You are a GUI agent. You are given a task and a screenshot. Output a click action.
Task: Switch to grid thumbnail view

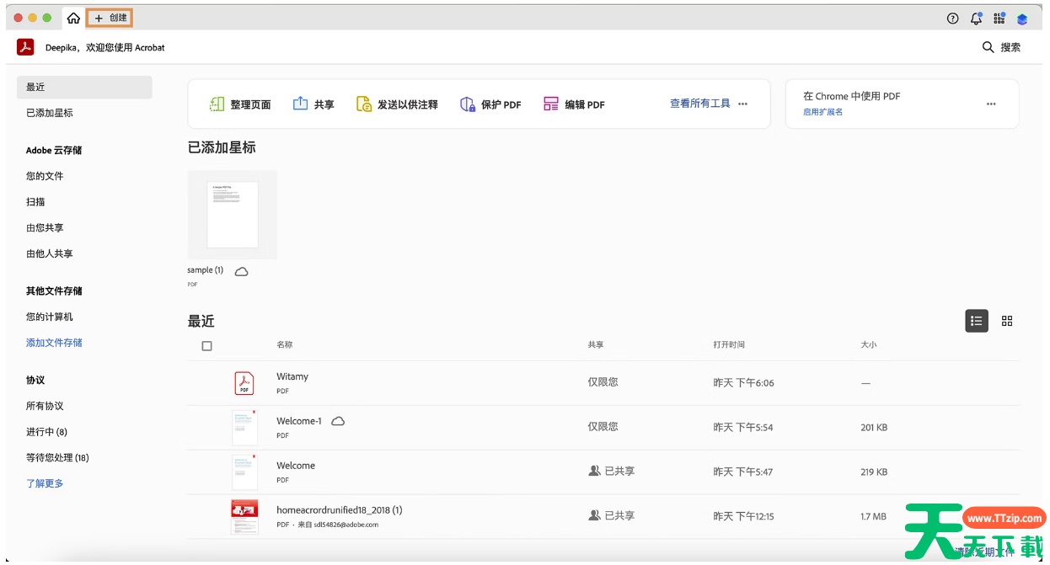point(1007,321)
